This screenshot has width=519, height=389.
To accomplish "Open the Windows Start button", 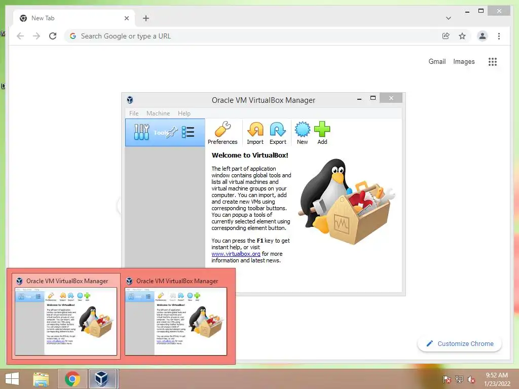I will point(12,379).
